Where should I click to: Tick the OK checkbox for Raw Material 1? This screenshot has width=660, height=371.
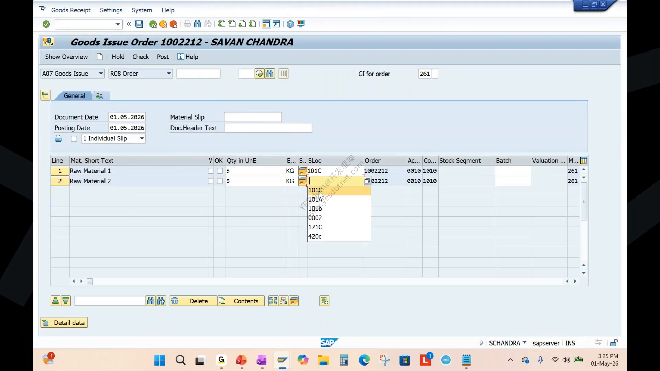(220, 171)
